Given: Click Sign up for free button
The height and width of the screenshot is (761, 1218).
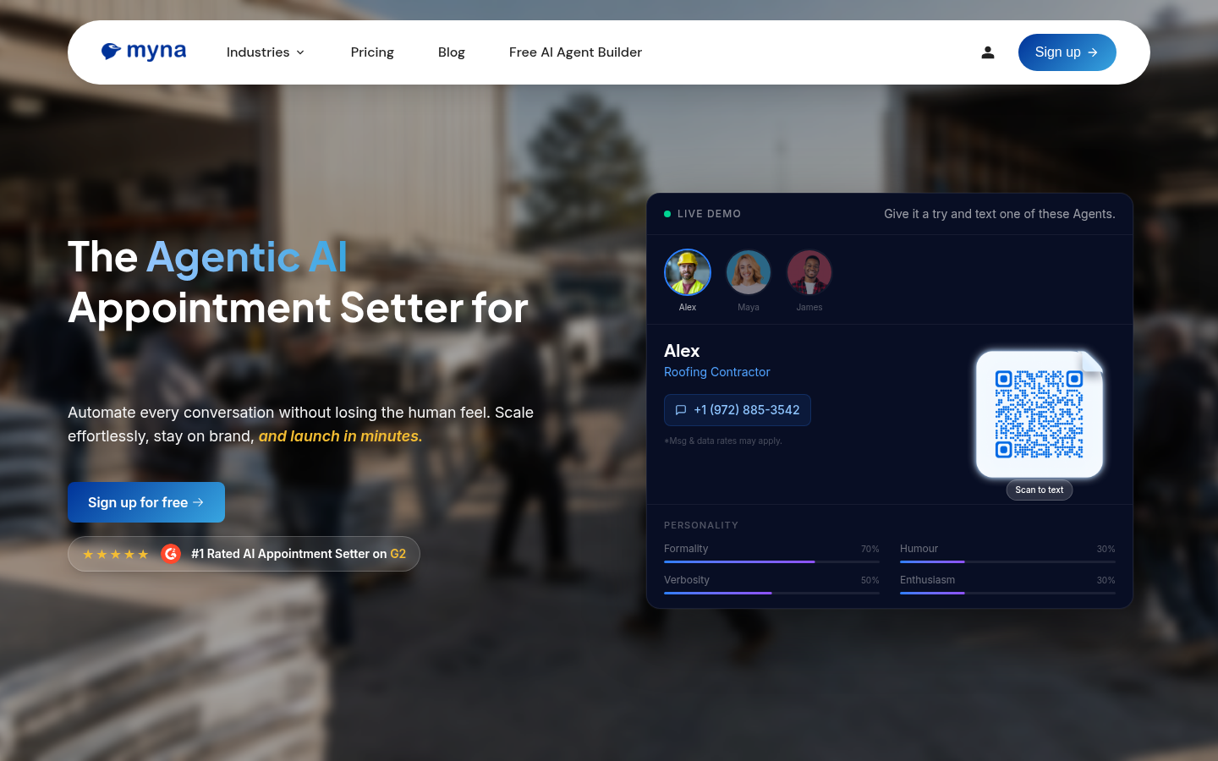Looking at the screenshot, I should (146, 502).
